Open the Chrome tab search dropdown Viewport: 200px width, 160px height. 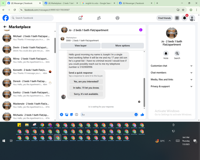click(3, 3)
